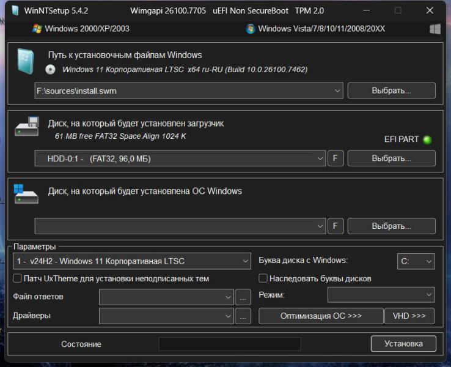Open the HDD-0:1 FAT32 boot drive dropdown

click(x=320, y=158)
